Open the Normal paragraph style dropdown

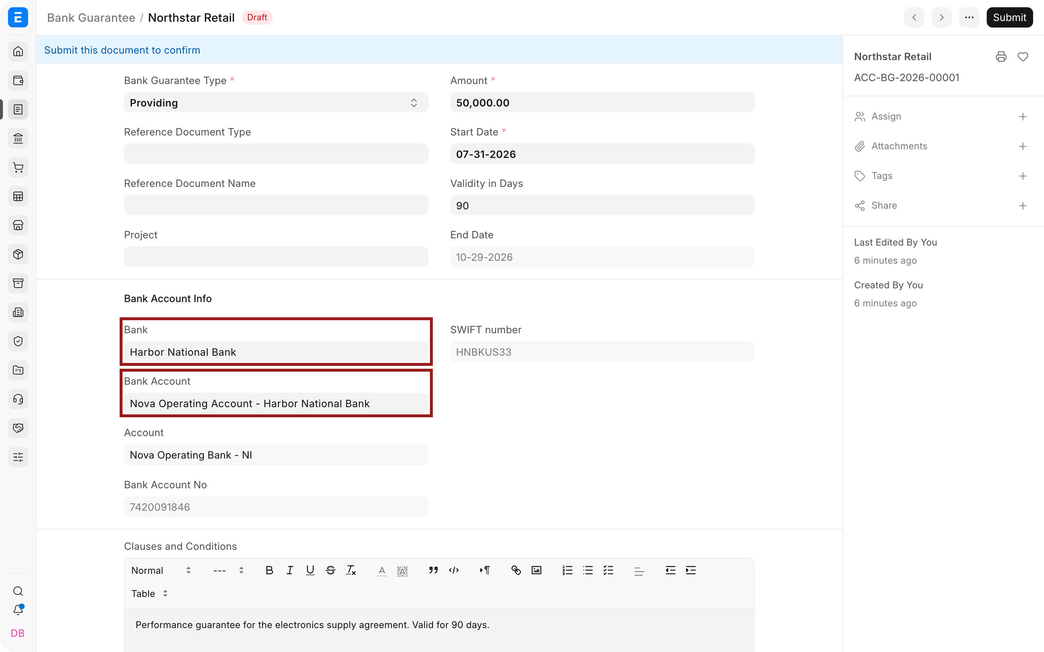point(161,570)
